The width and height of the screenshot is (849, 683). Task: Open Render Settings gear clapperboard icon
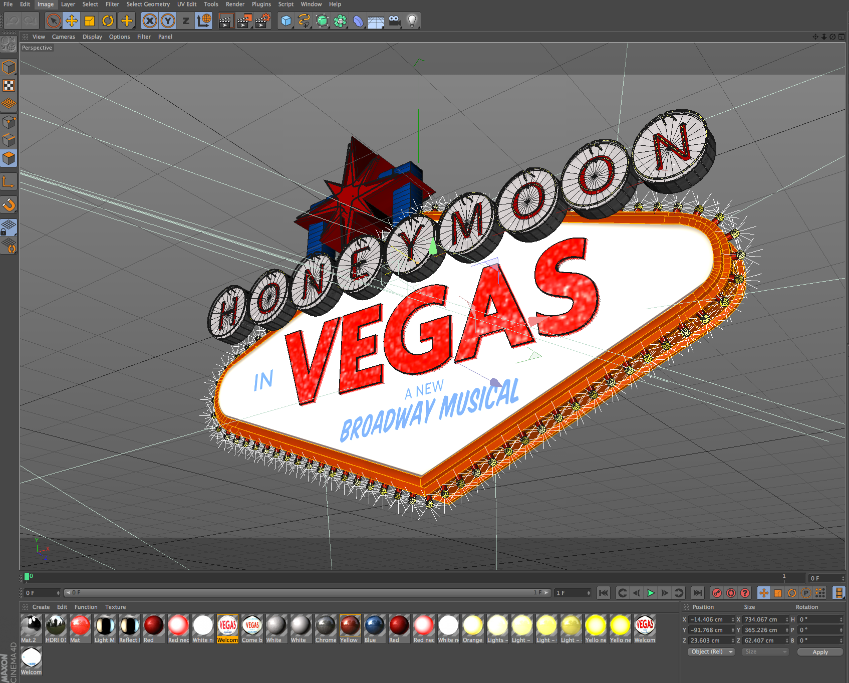coord(263,21)
